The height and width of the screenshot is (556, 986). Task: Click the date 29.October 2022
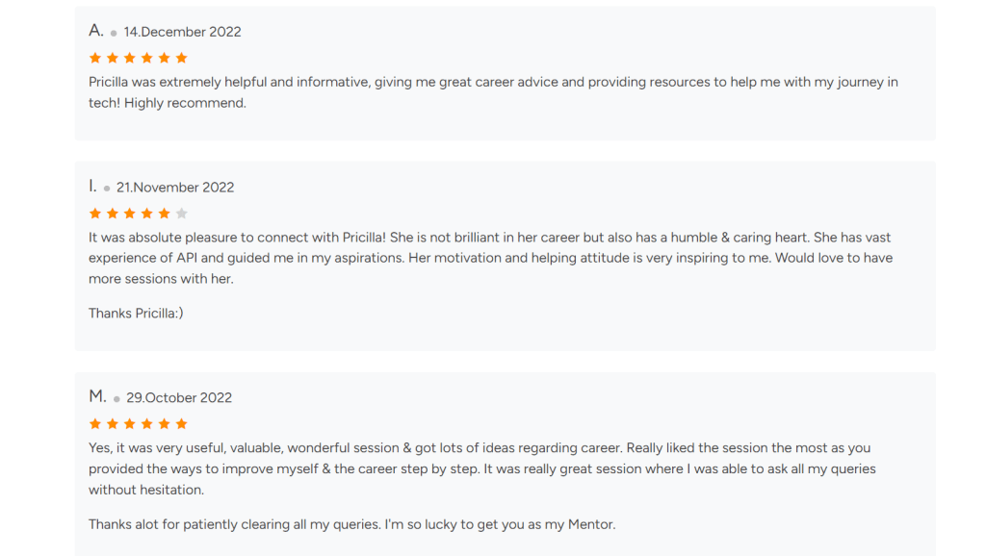[x=179, y=398]
